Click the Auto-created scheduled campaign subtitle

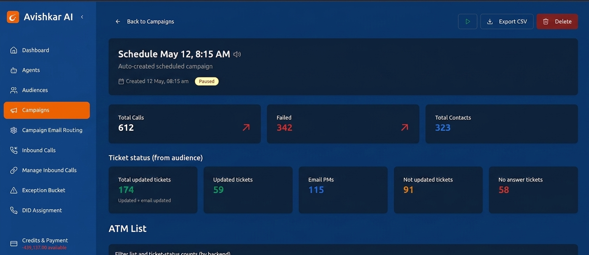point(165,66)
